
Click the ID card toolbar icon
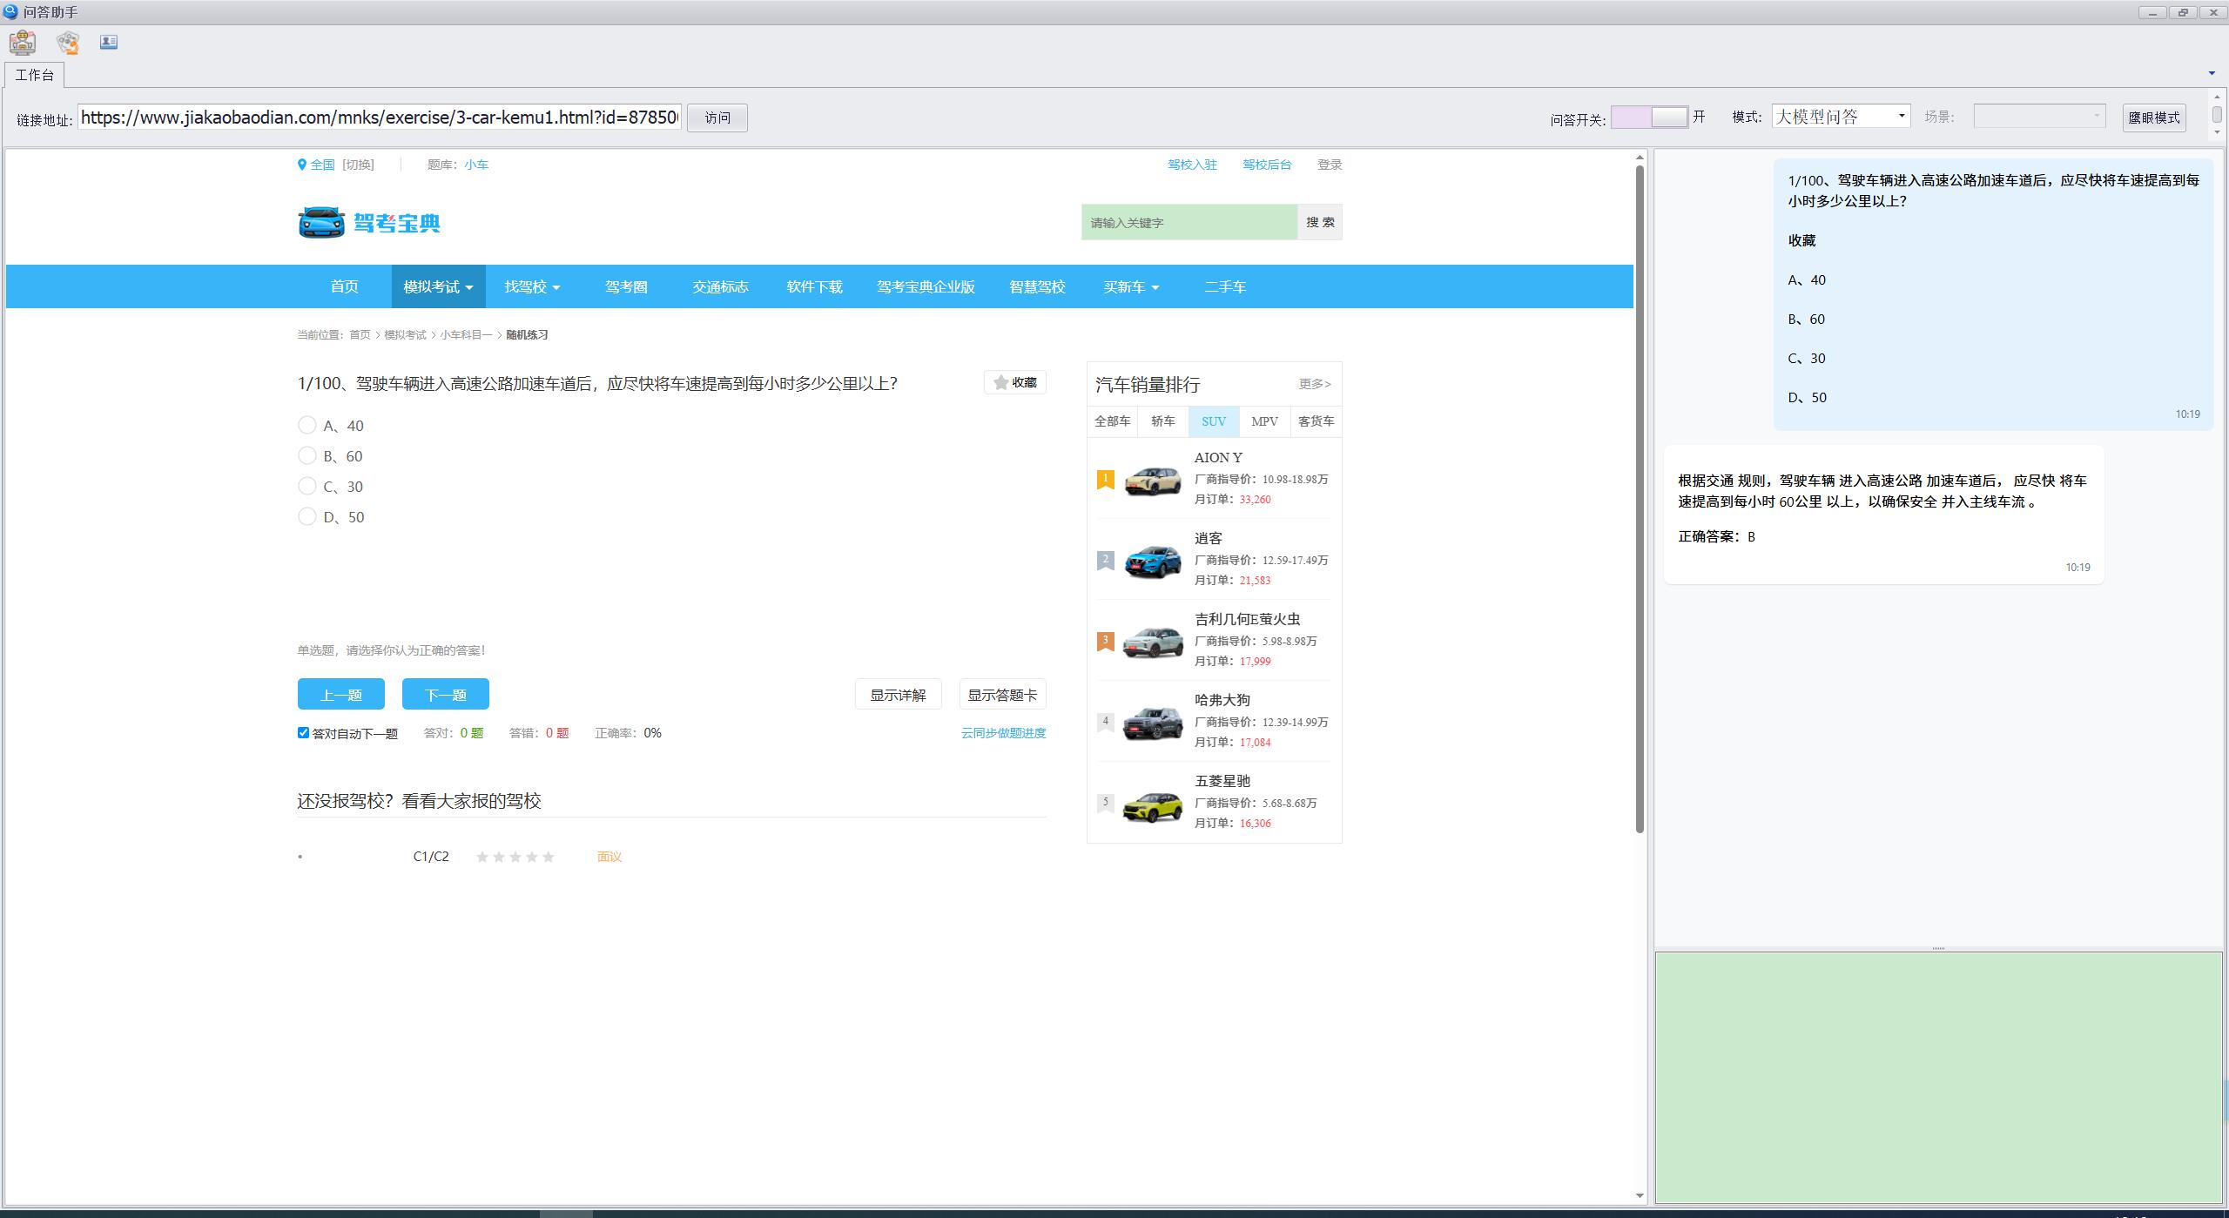[x=109, y=42]
